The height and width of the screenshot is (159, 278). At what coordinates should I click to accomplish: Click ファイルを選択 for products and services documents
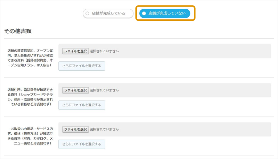click(75, 130)
